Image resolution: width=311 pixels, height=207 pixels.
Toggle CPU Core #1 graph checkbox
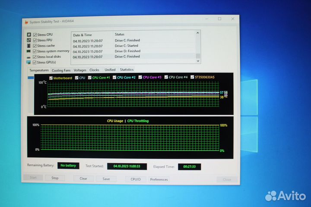point(90,78)
